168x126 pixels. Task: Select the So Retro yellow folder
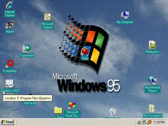58,110
